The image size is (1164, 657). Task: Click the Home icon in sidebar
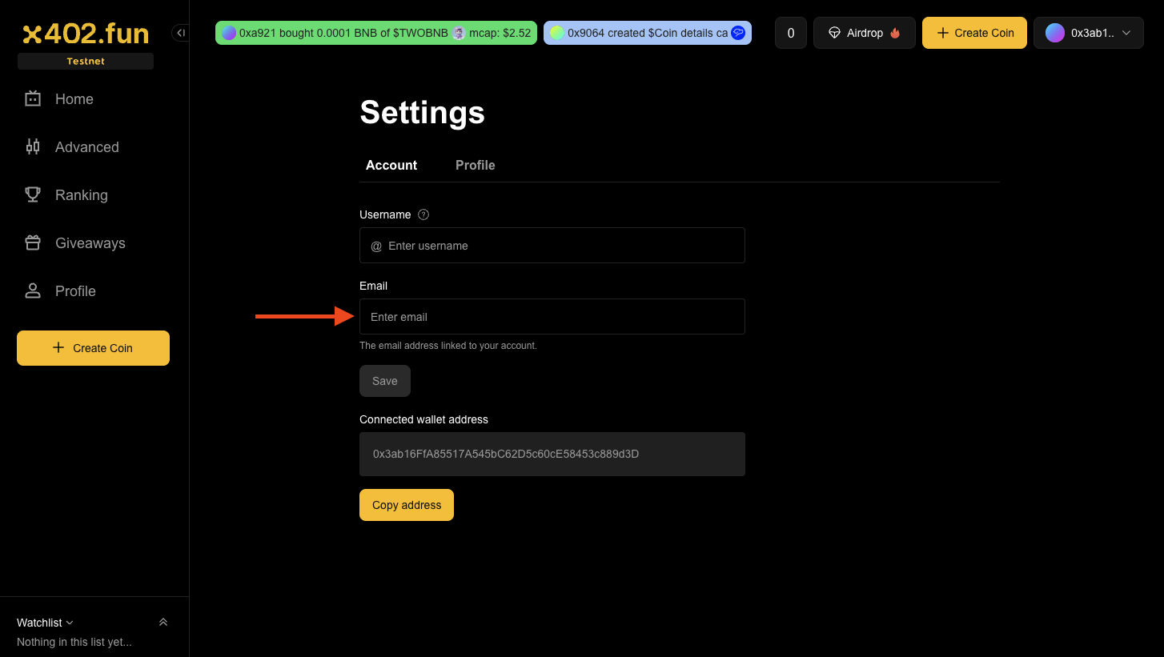(33, 99)
